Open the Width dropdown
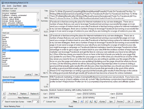 click(38, 102)
